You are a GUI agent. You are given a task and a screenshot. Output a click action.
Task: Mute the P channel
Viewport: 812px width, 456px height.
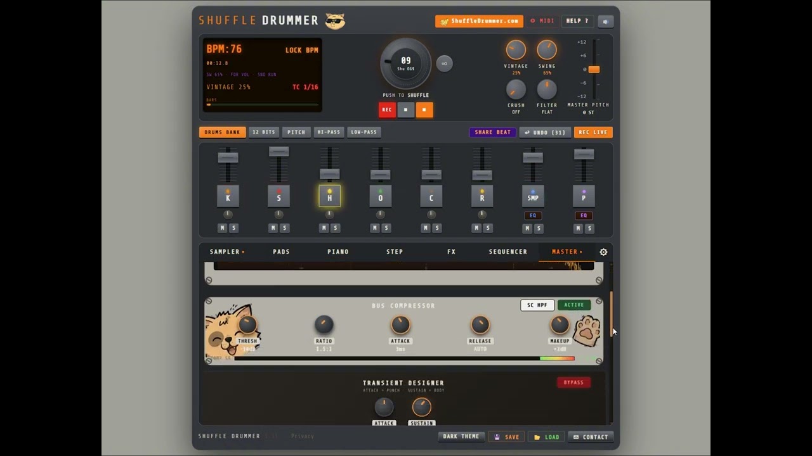click(578, 228)
